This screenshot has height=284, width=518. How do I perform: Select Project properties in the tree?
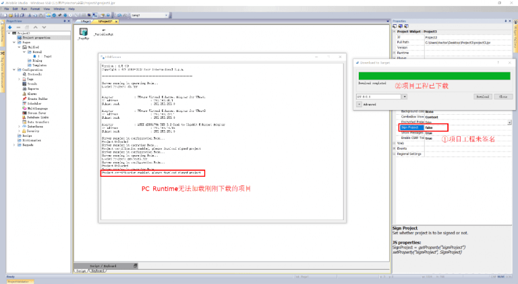pos(36,37)
